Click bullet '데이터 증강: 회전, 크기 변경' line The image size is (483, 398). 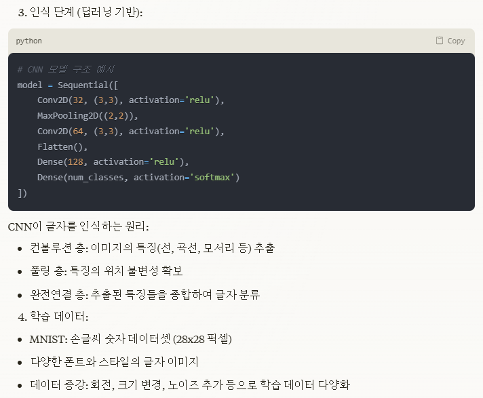click(190, 385)
